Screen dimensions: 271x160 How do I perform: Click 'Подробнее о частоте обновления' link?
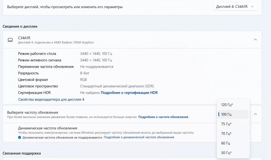point(163,117)
